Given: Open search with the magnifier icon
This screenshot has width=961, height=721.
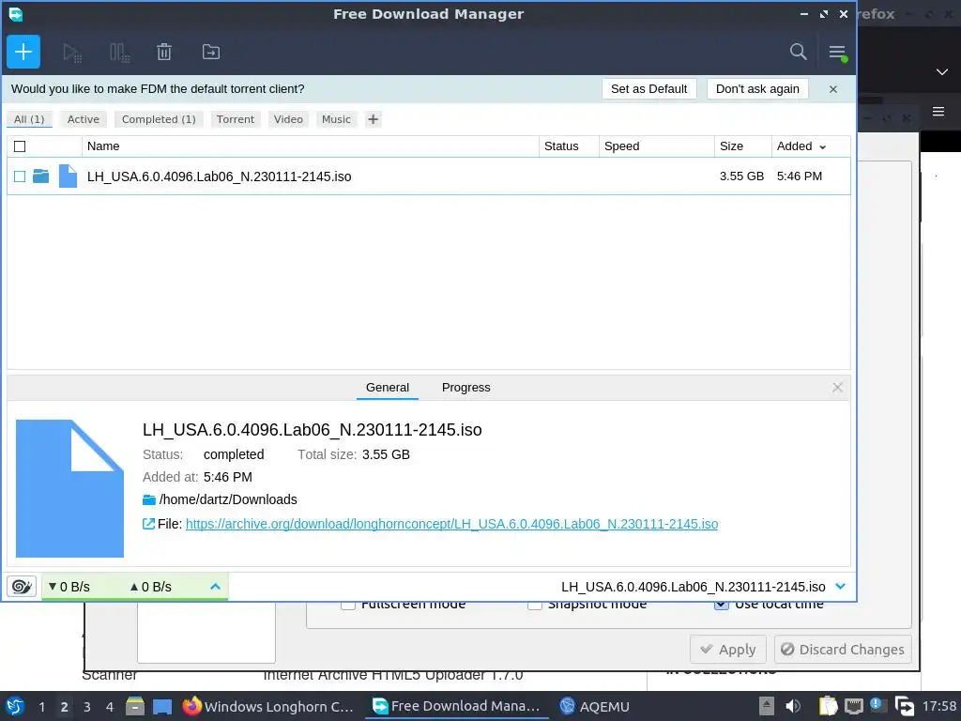Looking at the screenshot, I should [798, 52].
